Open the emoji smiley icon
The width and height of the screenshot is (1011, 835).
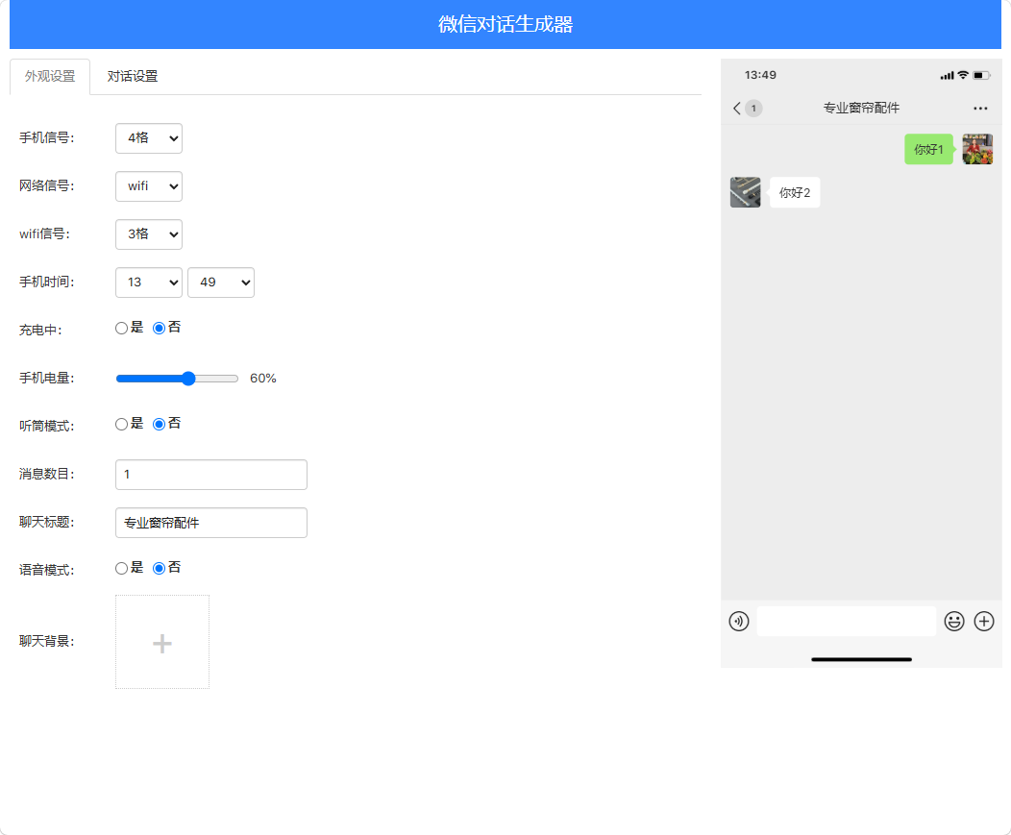954,621
